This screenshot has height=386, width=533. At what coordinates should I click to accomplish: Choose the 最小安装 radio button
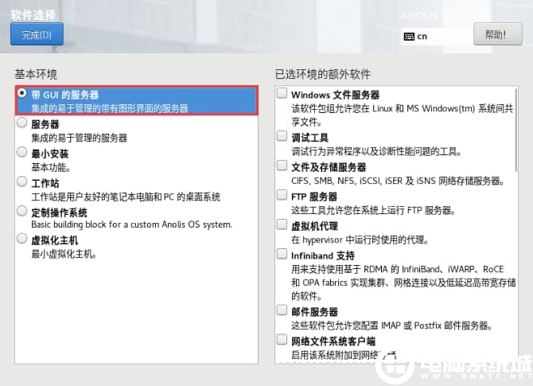22,152
